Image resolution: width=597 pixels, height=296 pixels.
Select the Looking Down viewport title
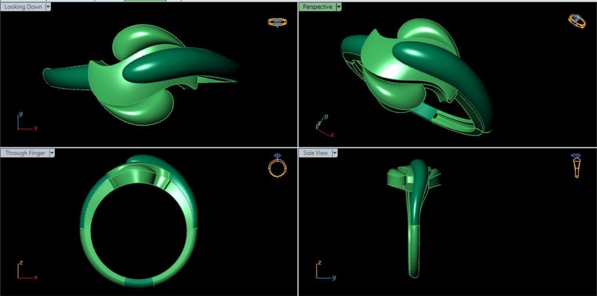click(x=23, y=7)
